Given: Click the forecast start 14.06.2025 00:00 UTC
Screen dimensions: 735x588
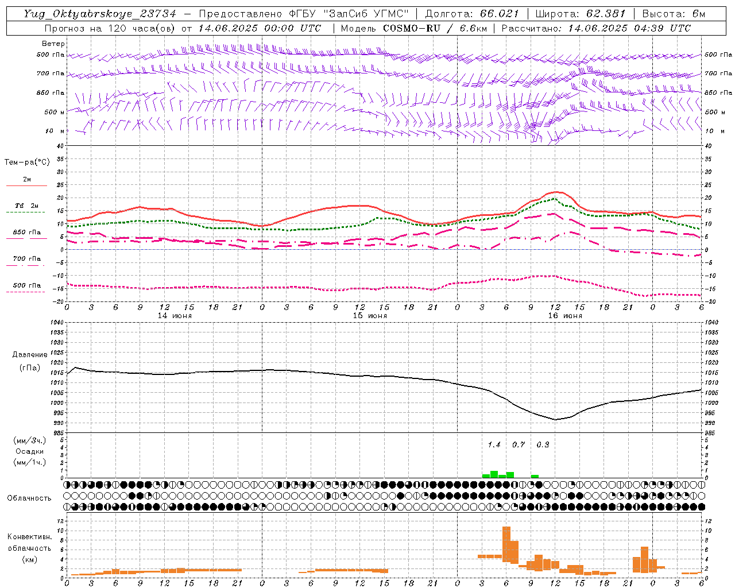Looking at the screenshot, I should [x=260, y=28].
